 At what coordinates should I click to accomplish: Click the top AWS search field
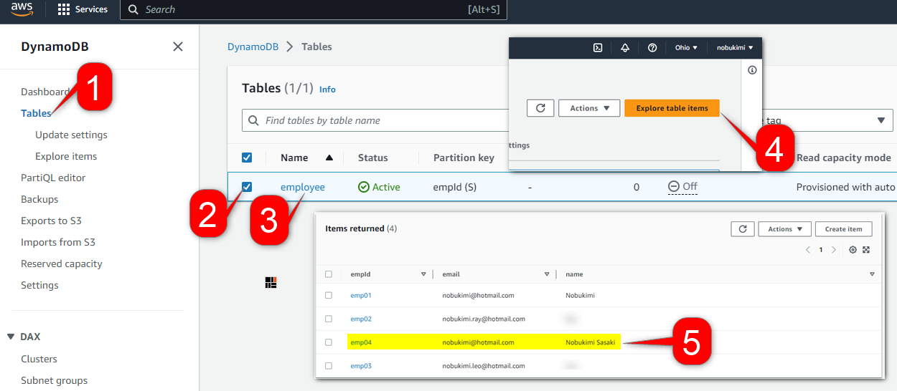(313, 9)
